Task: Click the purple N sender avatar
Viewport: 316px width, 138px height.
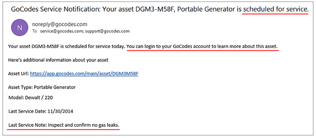Action: pos(19,27)
